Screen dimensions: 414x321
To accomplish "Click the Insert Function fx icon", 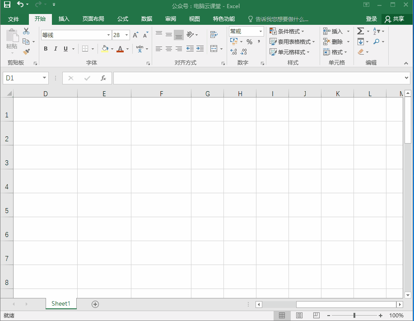I will click(103, 78).
